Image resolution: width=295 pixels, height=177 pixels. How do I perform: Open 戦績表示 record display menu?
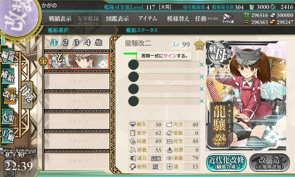[x=60, y=18]
